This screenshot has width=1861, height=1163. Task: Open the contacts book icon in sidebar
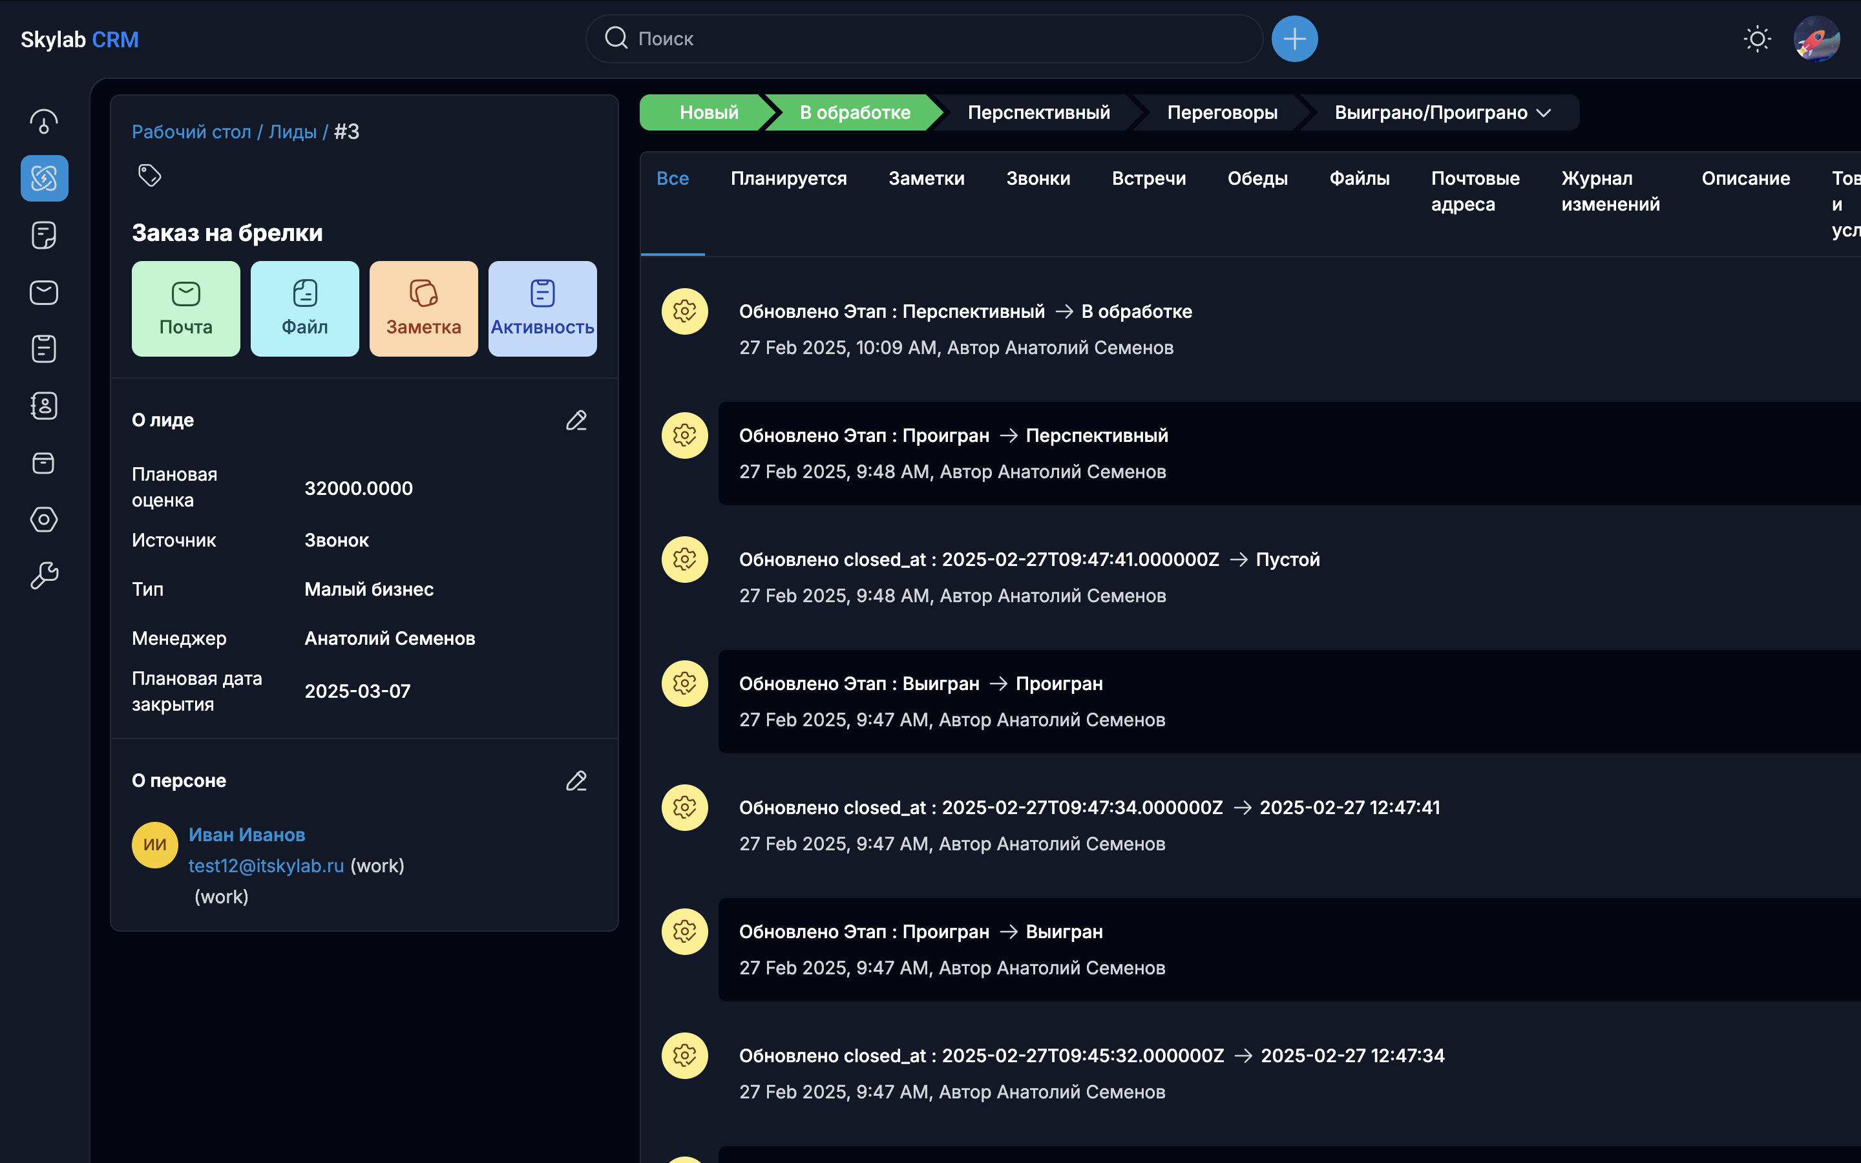click(44, 406)
